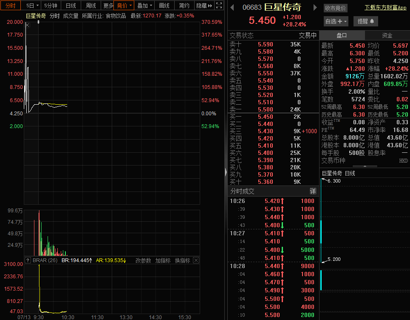
Task: Open BRAR indicator help question mark
Action: pos(27,260)
